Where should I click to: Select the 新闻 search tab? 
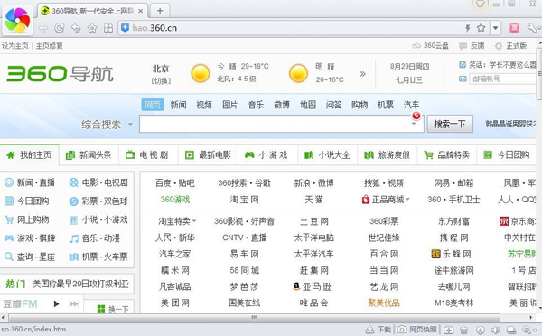(178, 105)
